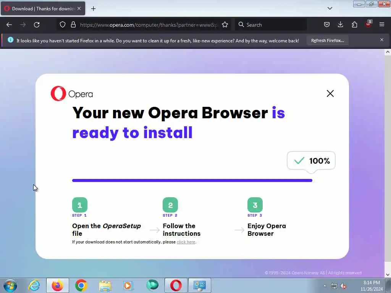The height and width of the screenshot is (293, 391).
Task: Click the Refresh Firefox button
Action: pyautogui.click(x=327, y=40)
